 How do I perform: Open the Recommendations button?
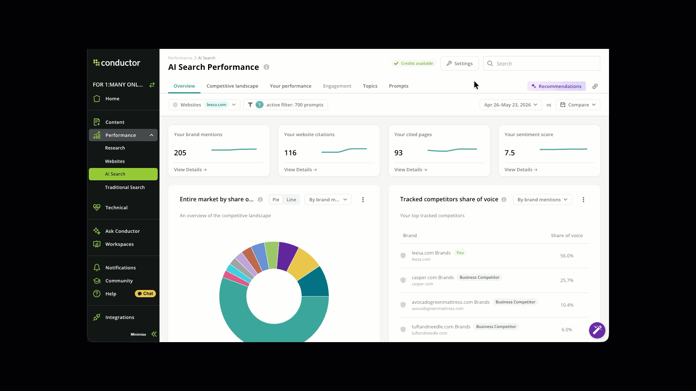click(x=556, y=86)
